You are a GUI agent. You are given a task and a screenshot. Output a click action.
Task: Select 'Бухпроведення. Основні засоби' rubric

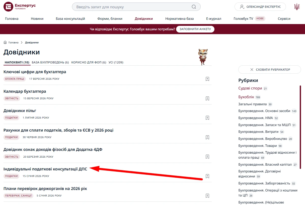[x=264, y=111]
